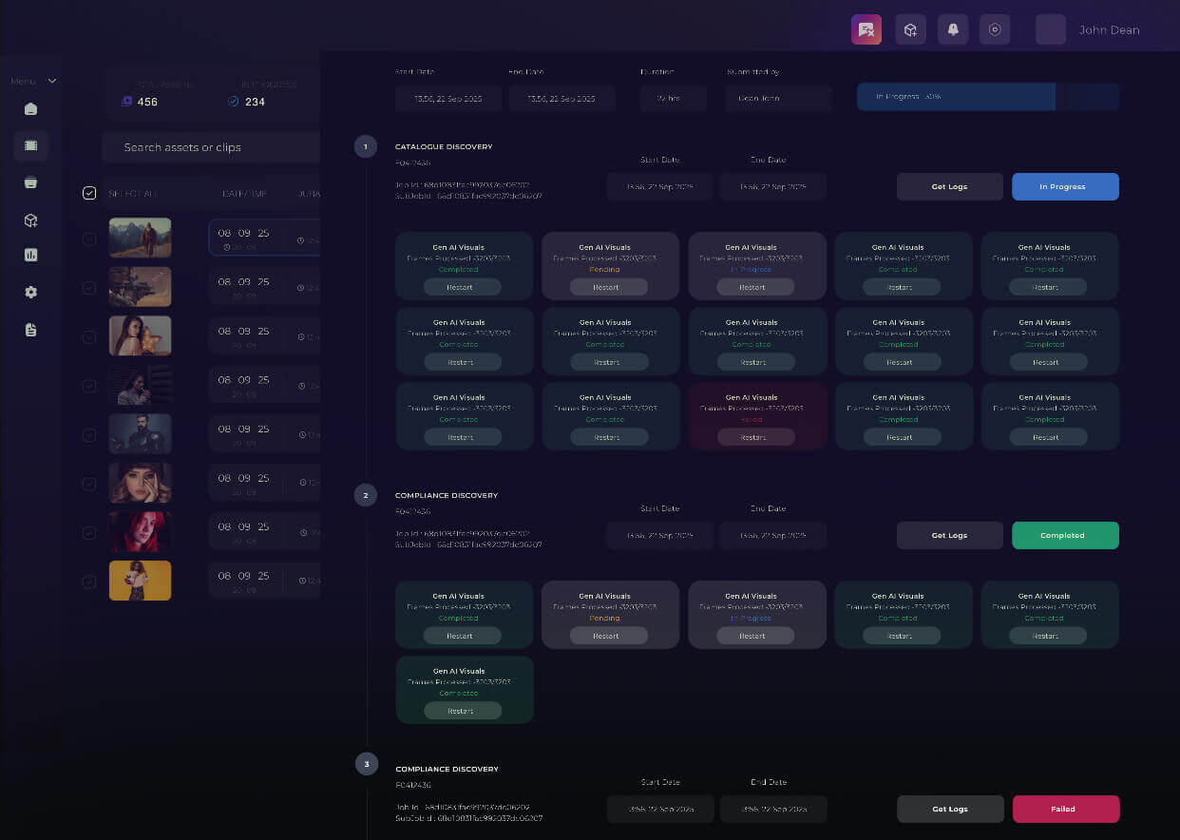Click the green Completed status button
This screenshot has height=840, width=1180.
pyautogui.click(x=1065, y=535)
